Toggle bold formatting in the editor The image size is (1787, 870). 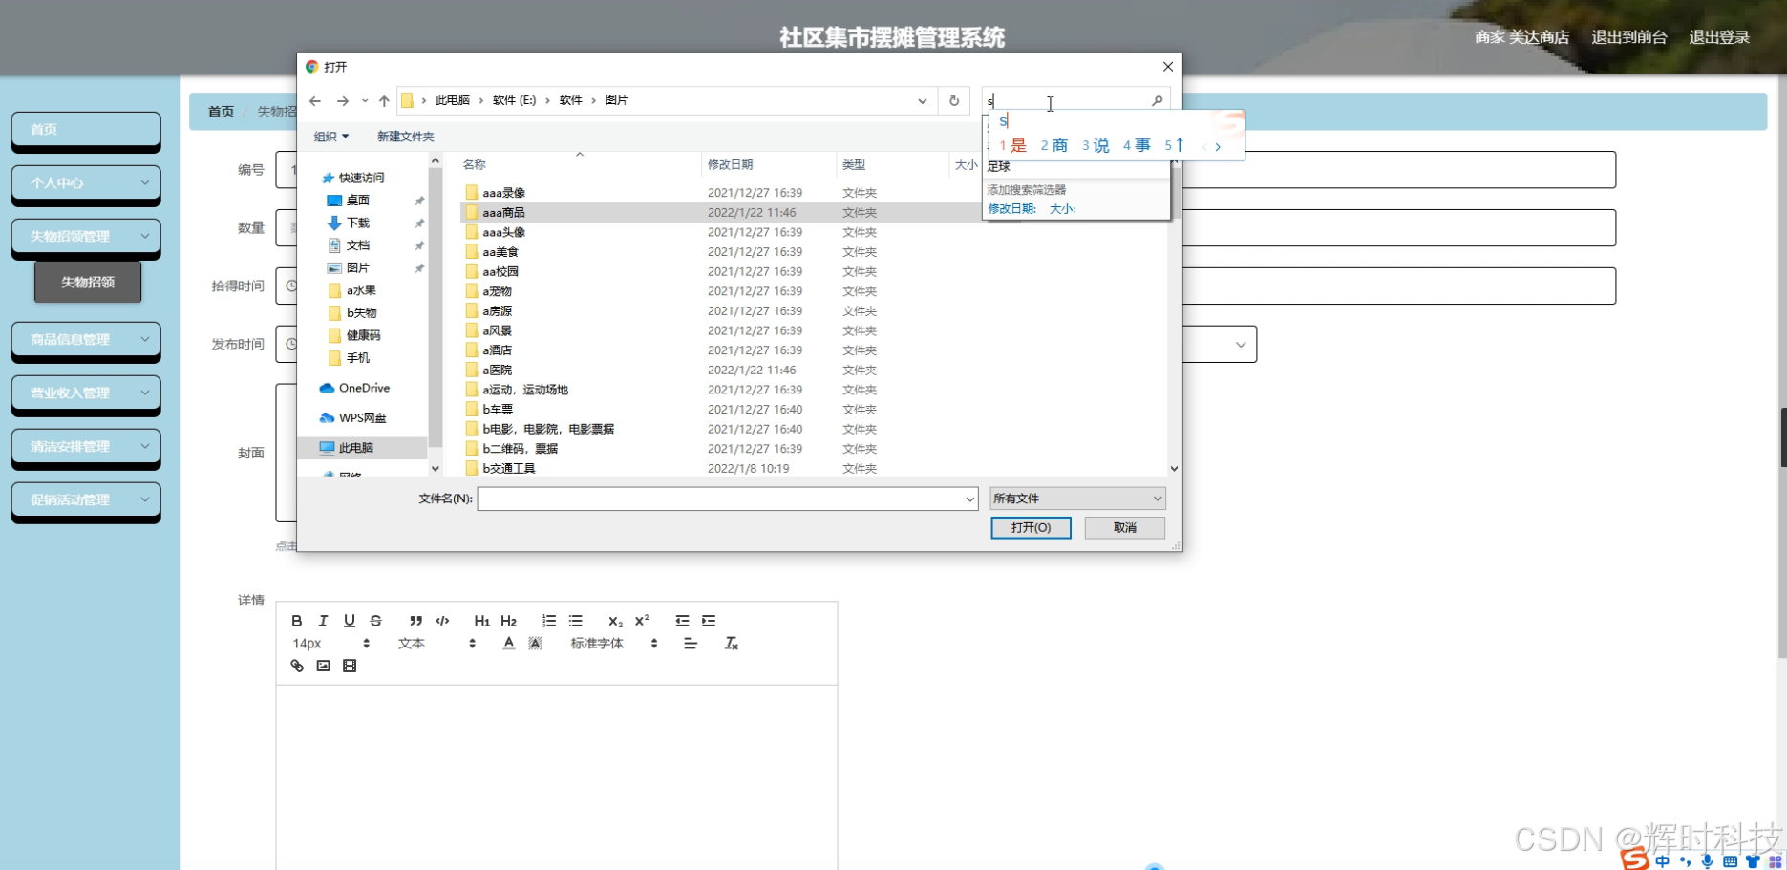click(296, 621)
